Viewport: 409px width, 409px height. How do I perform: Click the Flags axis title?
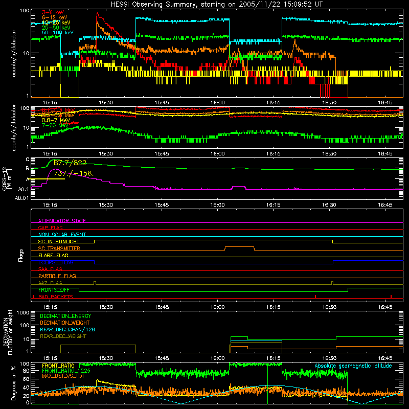pyautogui.click(x=20, y=255)
